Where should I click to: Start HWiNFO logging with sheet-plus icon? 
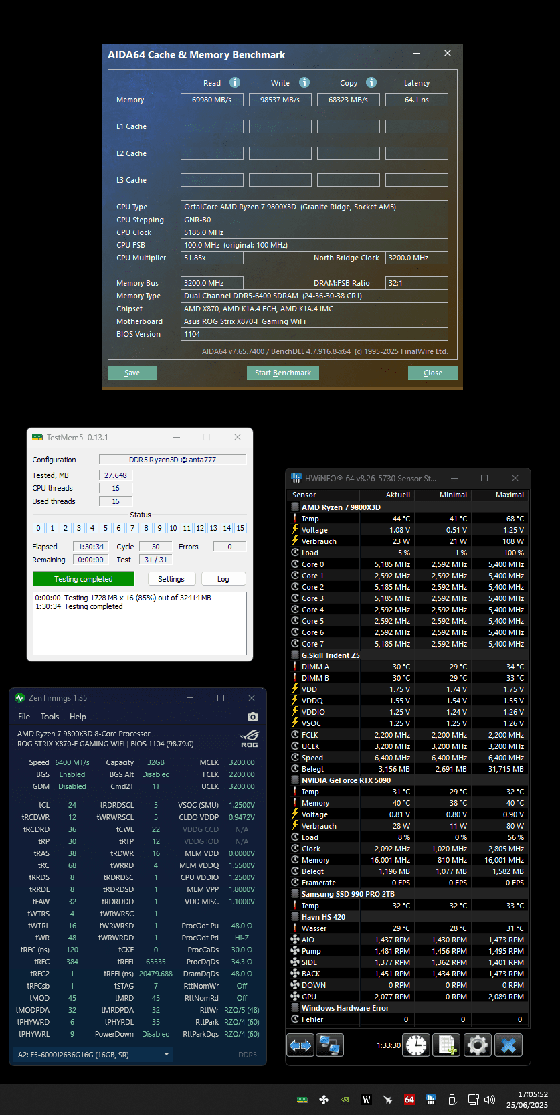[447, 1045]
